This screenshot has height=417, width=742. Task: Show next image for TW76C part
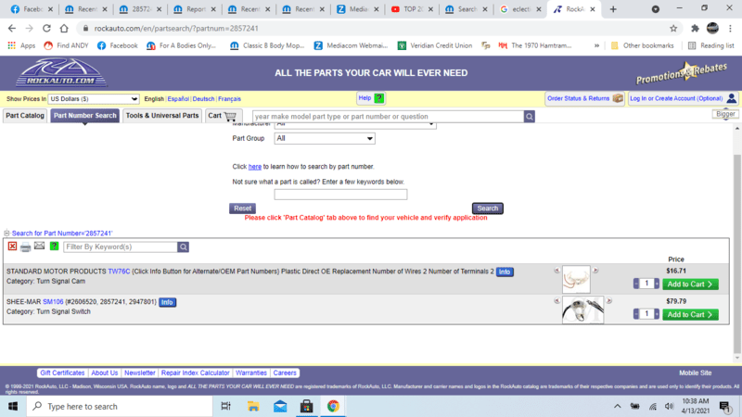(595, 271)
